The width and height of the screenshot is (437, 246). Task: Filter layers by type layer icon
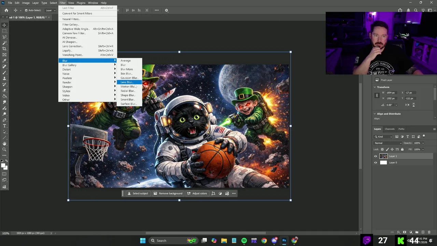(408, 137)
